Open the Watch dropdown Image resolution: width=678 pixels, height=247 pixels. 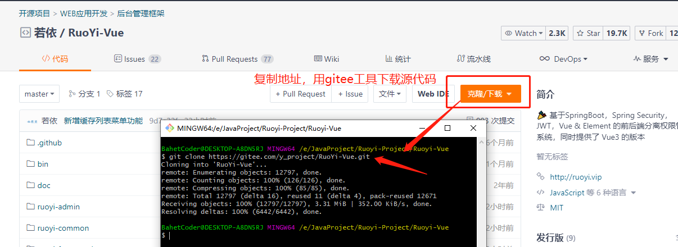523,33
